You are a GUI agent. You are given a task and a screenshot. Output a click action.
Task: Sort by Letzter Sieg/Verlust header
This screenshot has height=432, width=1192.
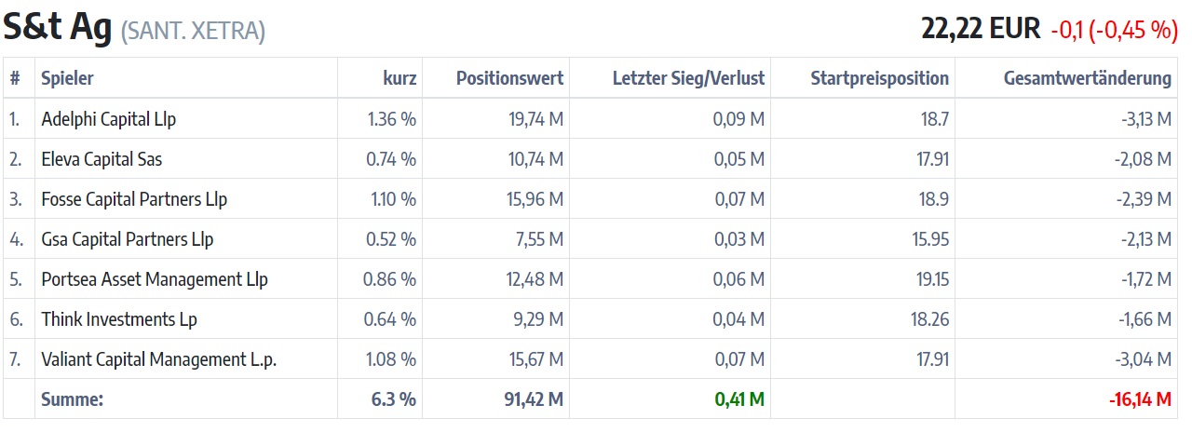pos(688,78)
